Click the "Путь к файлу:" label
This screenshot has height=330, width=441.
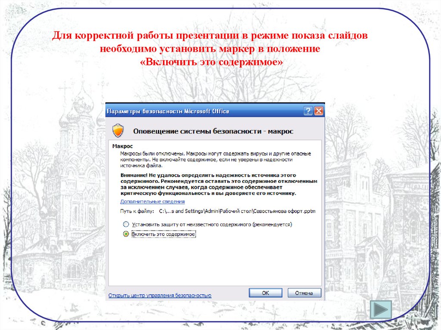(x=137, y=211)
